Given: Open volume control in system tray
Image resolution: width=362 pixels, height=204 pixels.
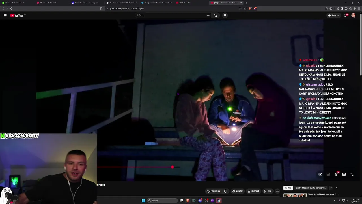Looking at the screenshot, I should [x=348, y=201].
